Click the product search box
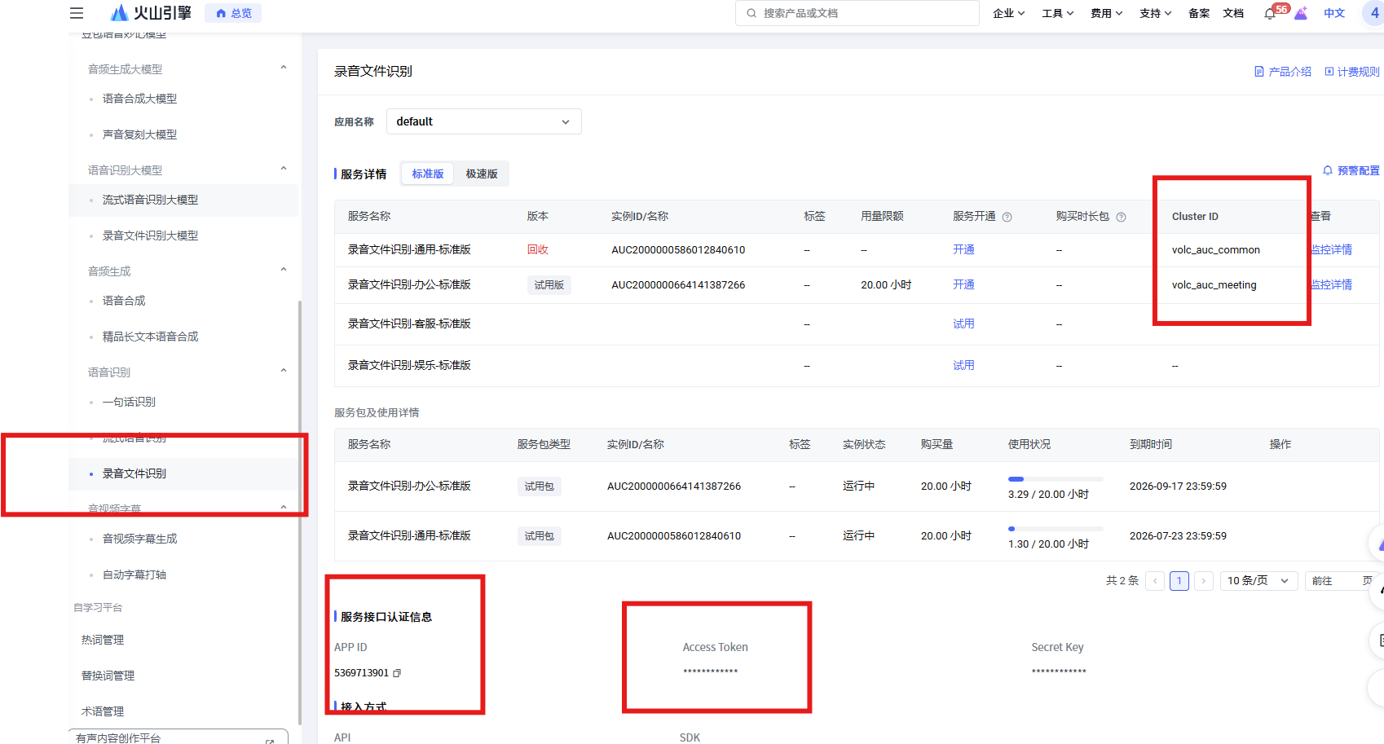The image size is (1384, 744). tap(857, 13)
